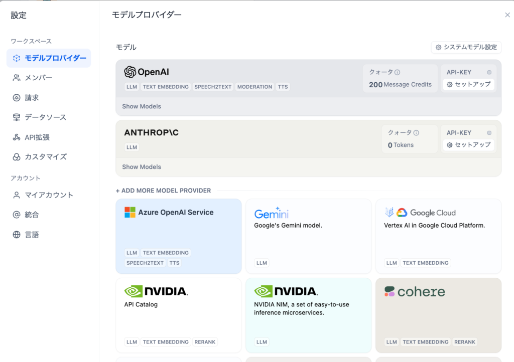Click the NVIDIA logo on NIM card
This screenshot has height=362, width=514.
point(286,291)
